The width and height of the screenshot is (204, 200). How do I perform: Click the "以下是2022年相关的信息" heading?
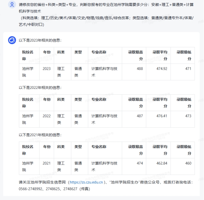point(40,87)
